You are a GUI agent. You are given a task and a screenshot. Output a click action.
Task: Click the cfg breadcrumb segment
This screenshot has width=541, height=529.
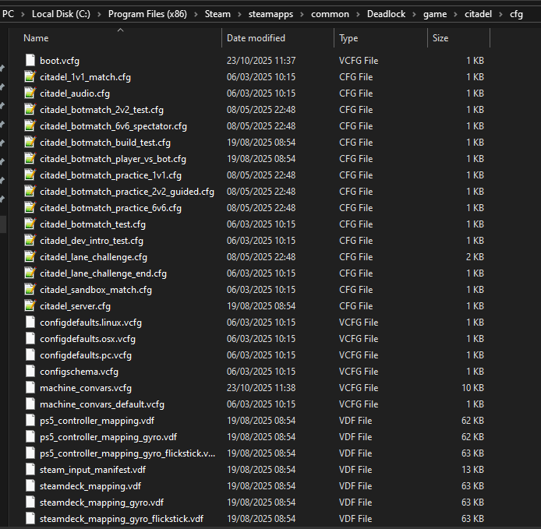[x=516, y=14]
